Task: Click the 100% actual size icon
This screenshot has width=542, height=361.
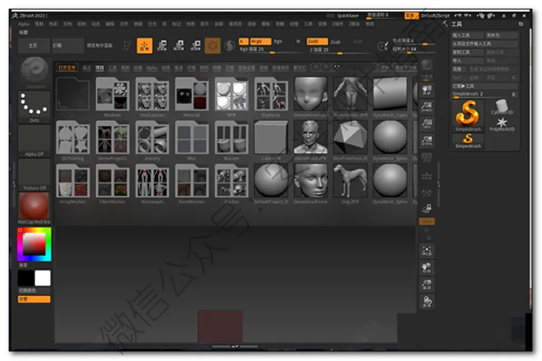Action: 427,124
